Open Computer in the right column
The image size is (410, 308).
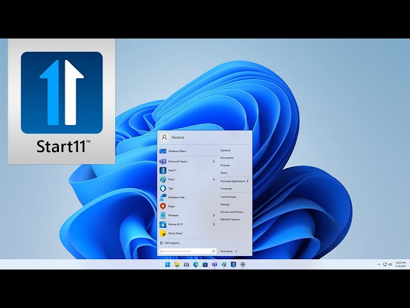[x=226, y=189]
